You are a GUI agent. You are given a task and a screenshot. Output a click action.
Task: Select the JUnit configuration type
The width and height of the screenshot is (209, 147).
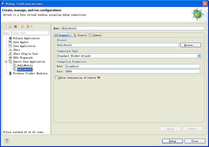pos(17,50)
